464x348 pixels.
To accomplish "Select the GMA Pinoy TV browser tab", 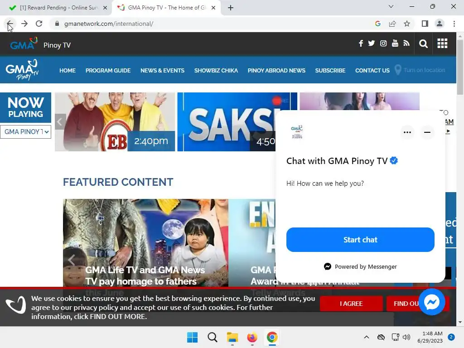I will (x=166, y=8).
